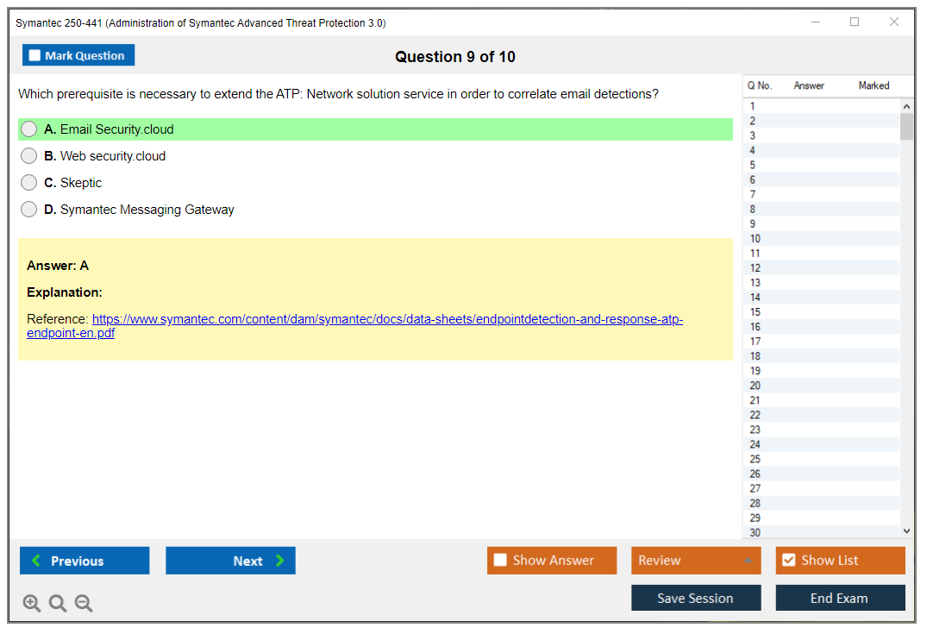Open the Symantec reference PDF link

[387, 320]
